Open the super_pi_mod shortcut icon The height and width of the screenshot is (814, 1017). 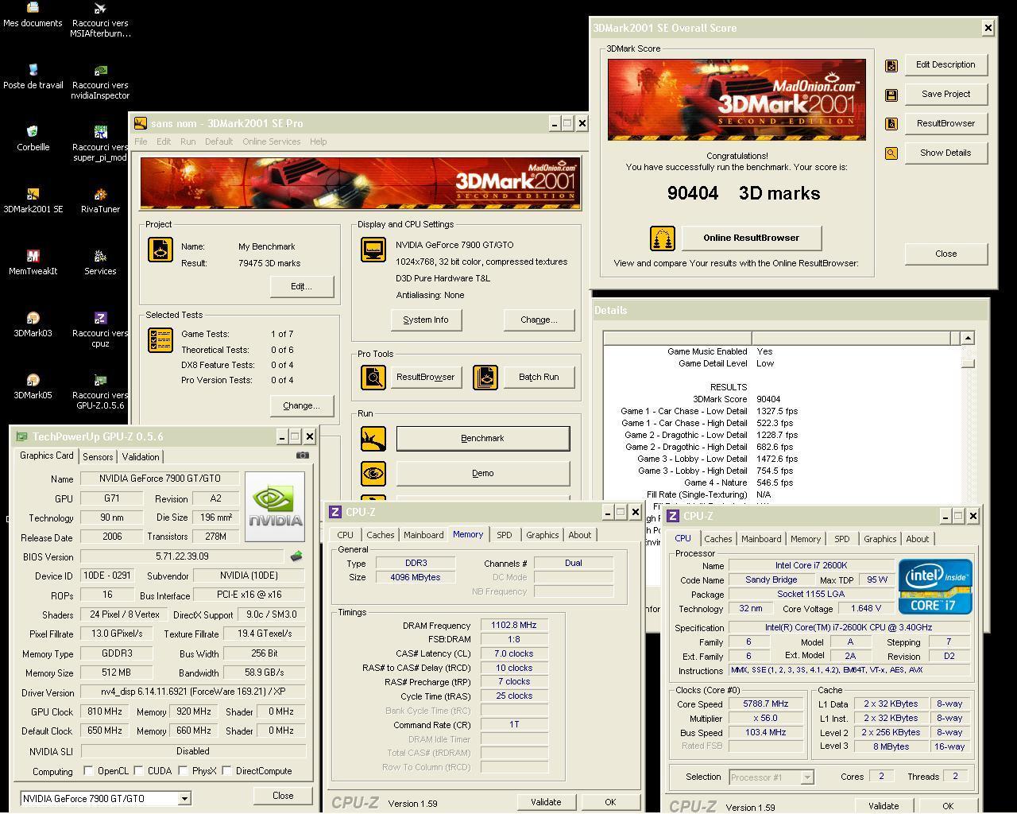(x=100, y=133)
